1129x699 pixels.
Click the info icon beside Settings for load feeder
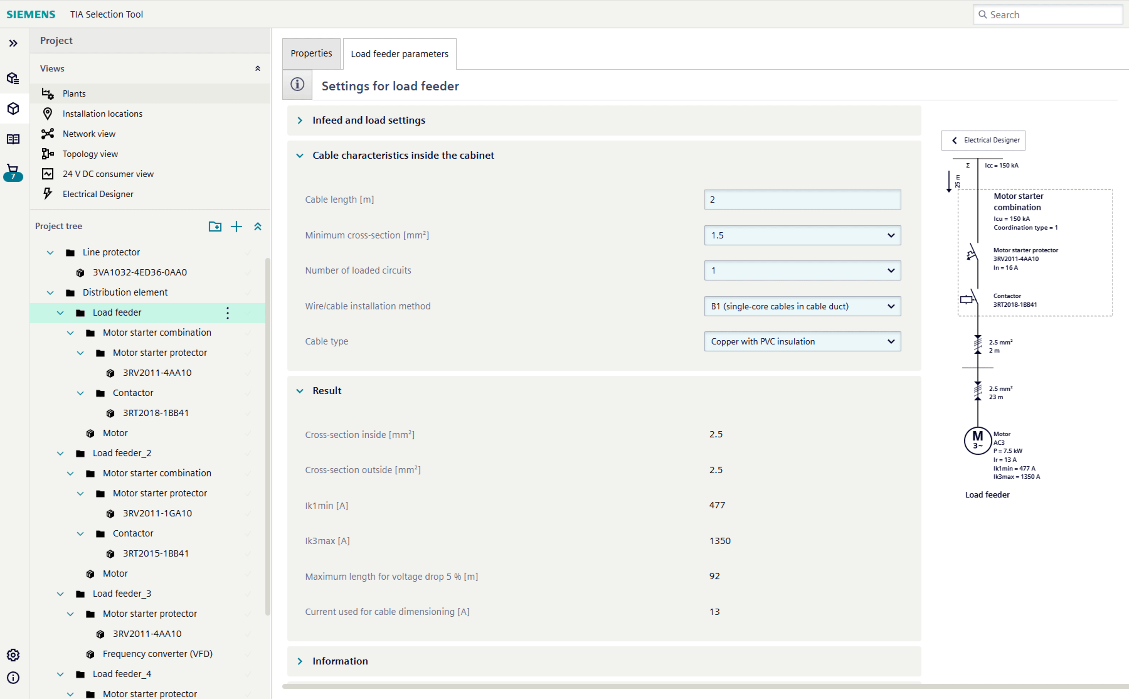click(x=298, y=84)
